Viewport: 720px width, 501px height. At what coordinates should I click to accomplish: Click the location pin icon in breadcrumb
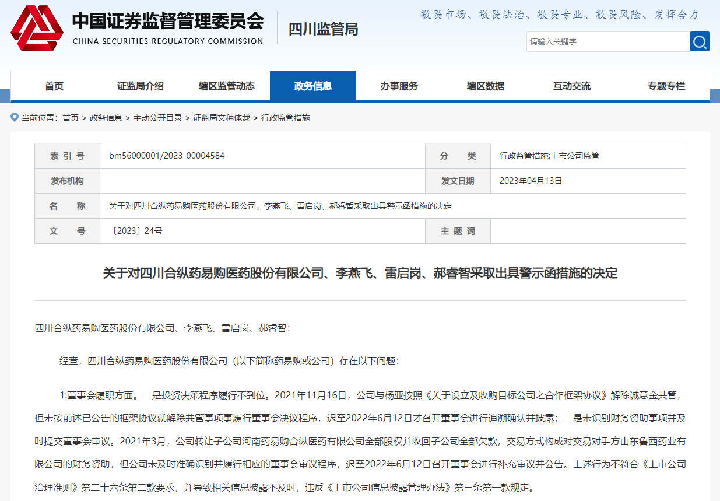[x=15, y=117]
